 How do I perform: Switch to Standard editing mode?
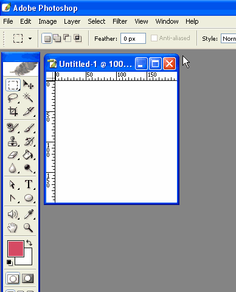click(x=13, y=279)
